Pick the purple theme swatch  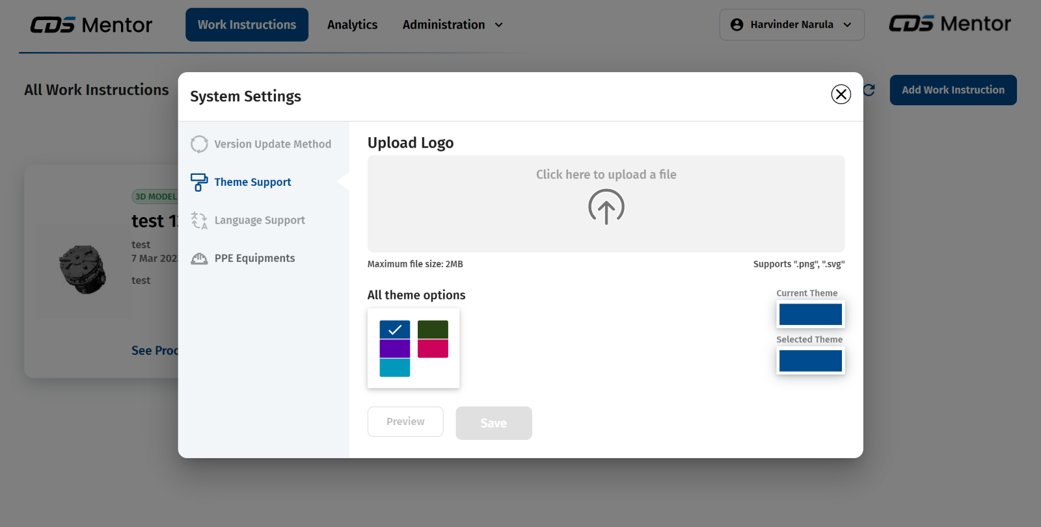click(x=395, y=348)
